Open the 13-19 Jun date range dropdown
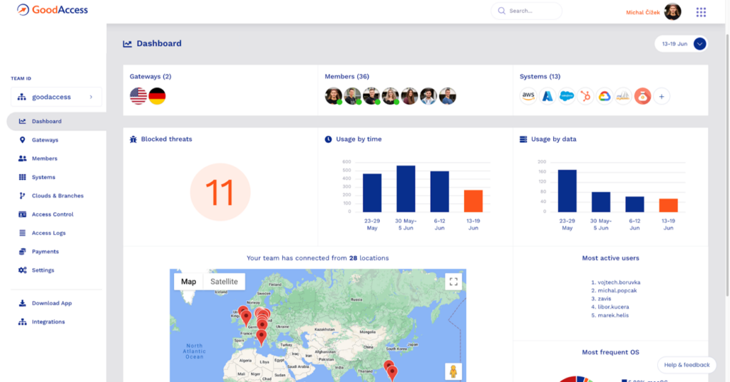 click(x=699, y=44)
